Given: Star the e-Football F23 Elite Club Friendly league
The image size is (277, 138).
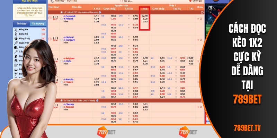Looking at the screenshot, I should tap(62, 100).
